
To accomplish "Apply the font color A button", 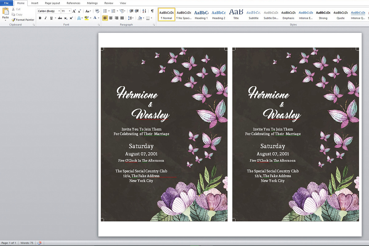I will pos(95,18).
